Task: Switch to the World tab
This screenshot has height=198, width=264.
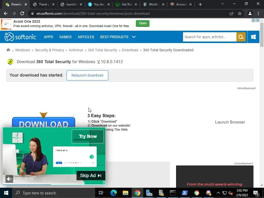Action: point(154,4)
